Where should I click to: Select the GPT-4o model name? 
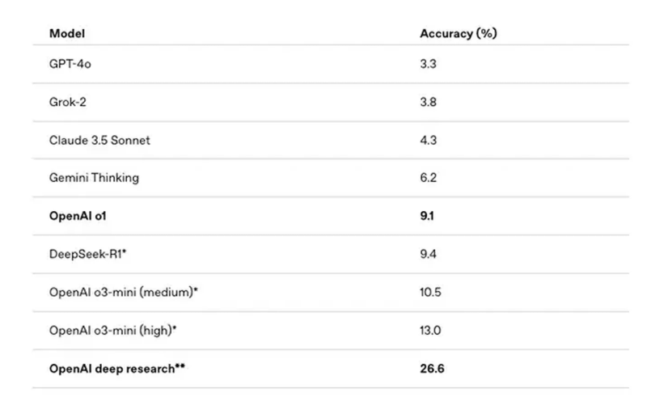(x=70, y=64)
